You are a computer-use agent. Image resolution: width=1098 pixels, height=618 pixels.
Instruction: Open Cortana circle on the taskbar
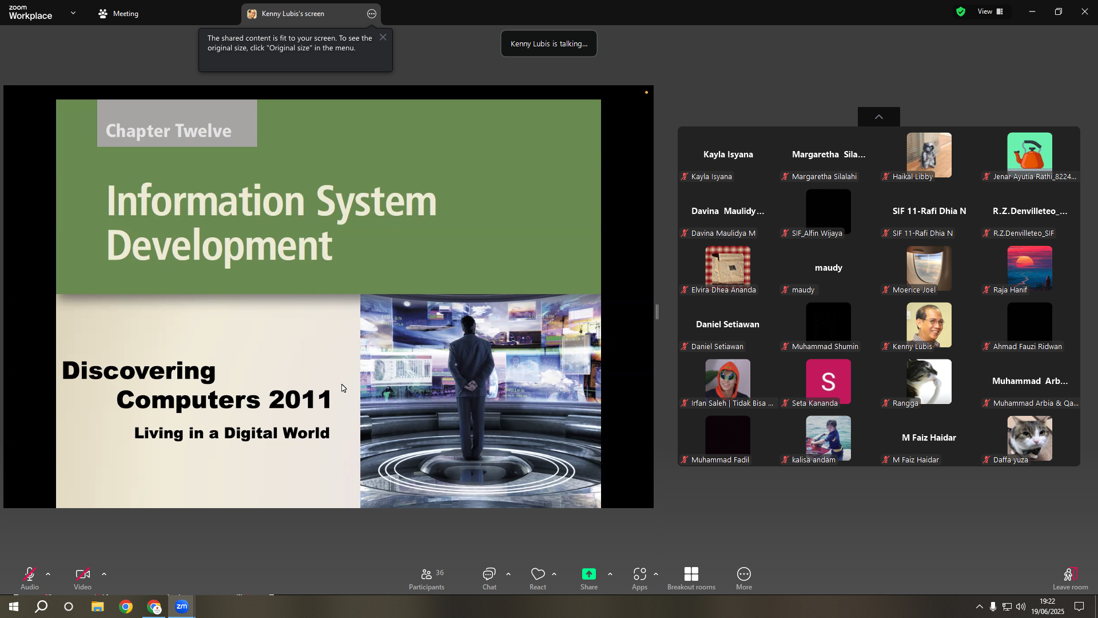tap(69, 607)
